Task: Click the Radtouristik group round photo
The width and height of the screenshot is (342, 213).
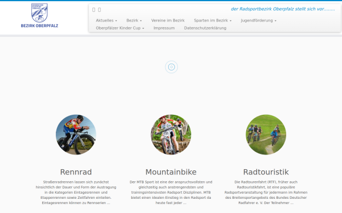Action: point(266,135)
